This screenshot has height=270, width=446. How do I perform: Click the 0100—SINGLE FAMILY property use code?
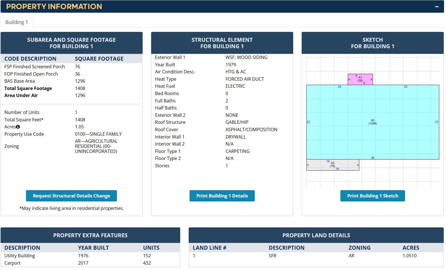[98, 134]
